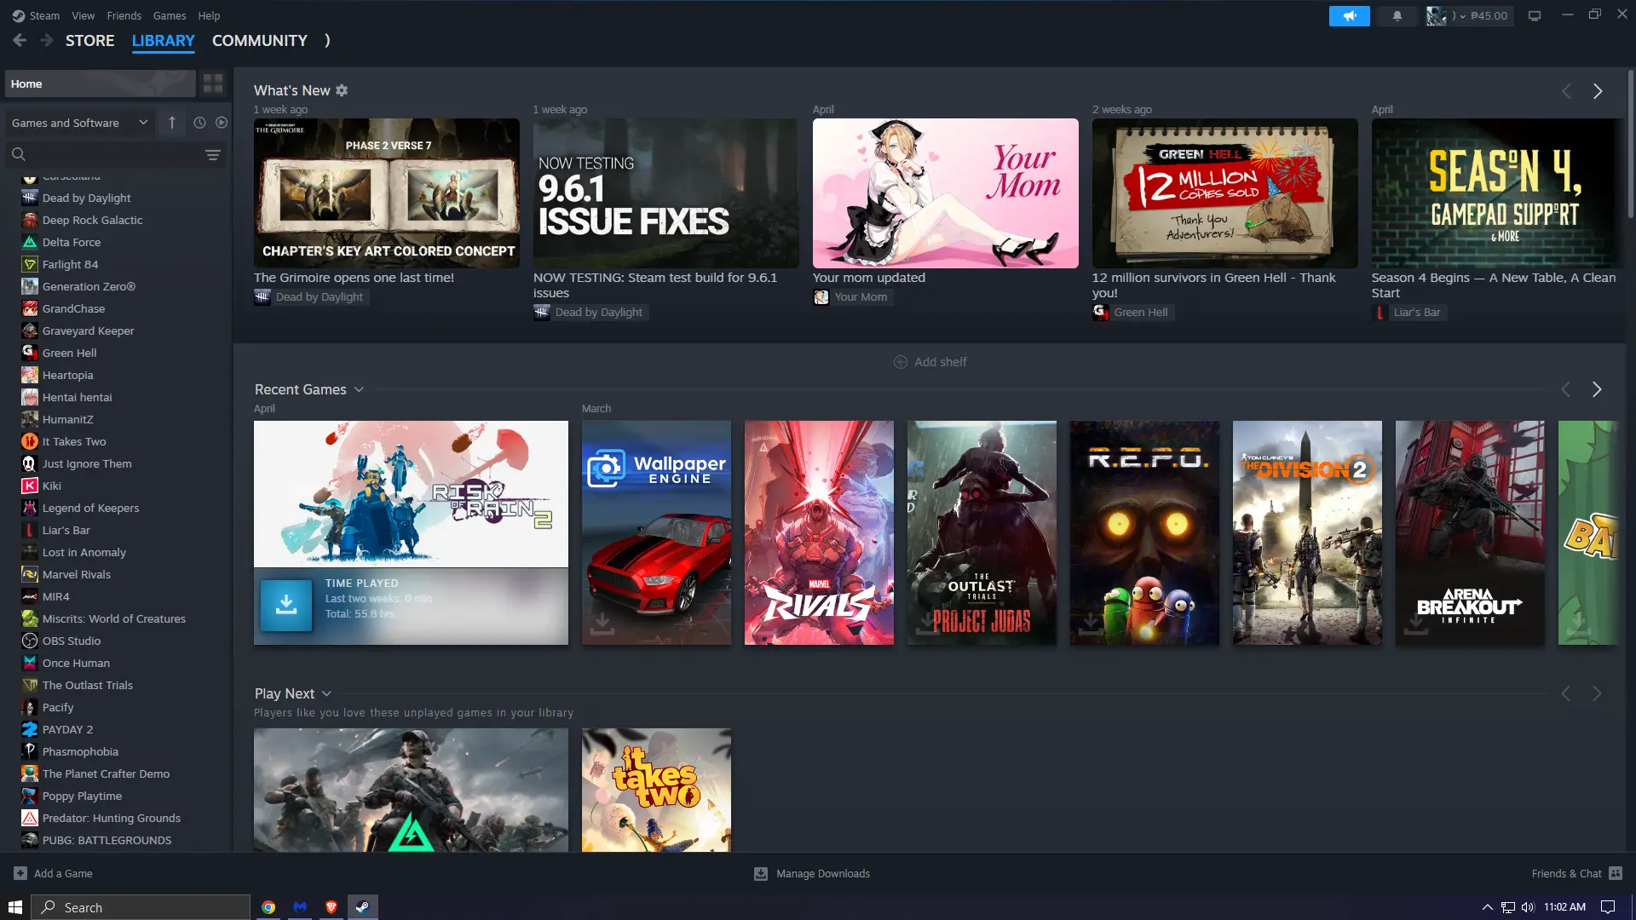Toggle the recent activity clock filter

(199, 123)
